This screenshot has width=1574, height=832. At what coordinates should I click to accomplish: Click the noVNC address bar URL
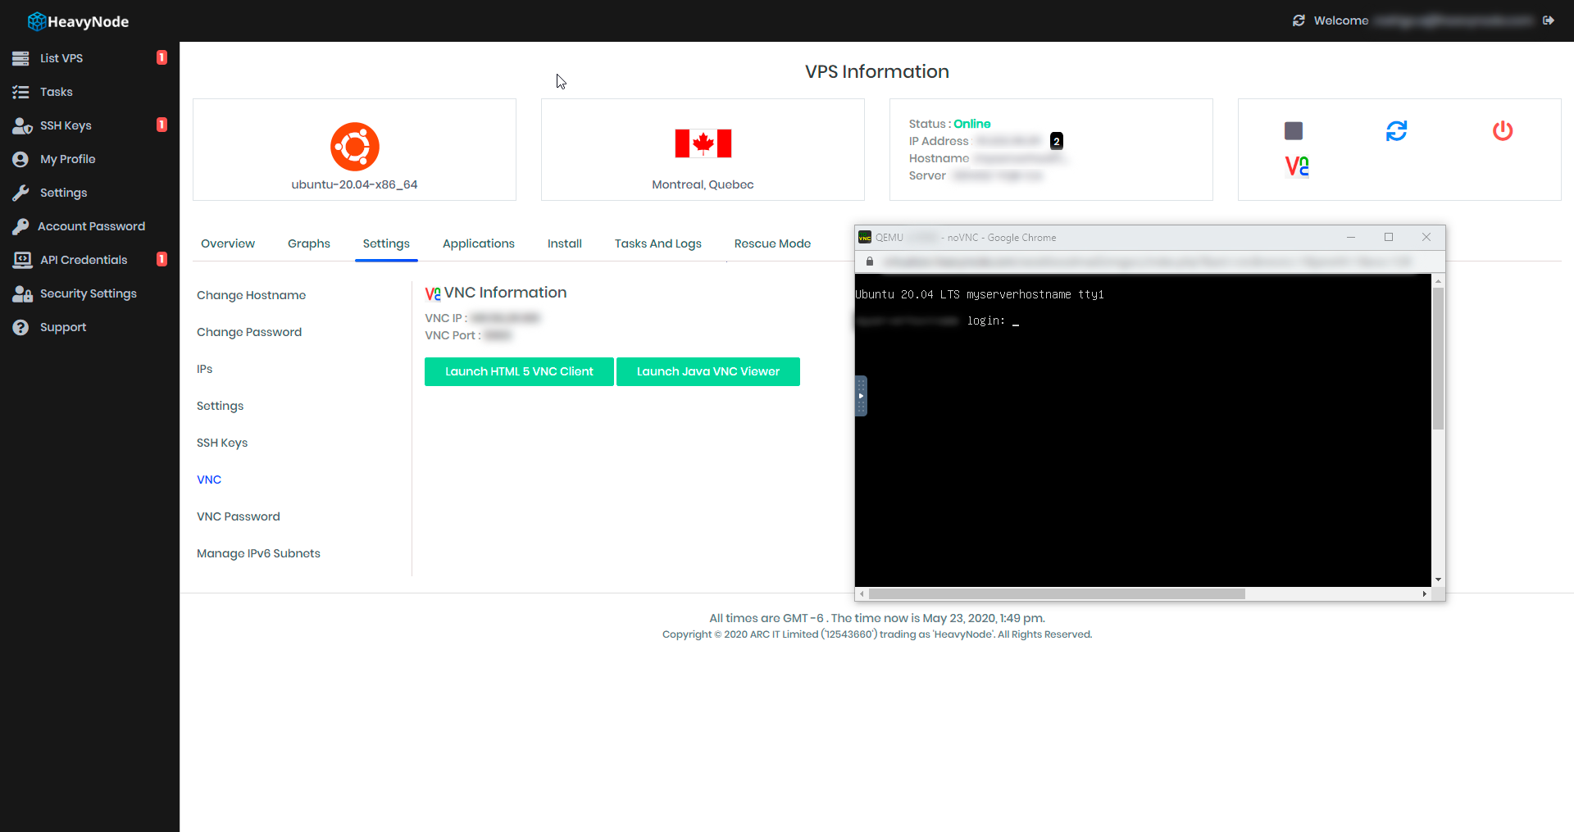1148,261
